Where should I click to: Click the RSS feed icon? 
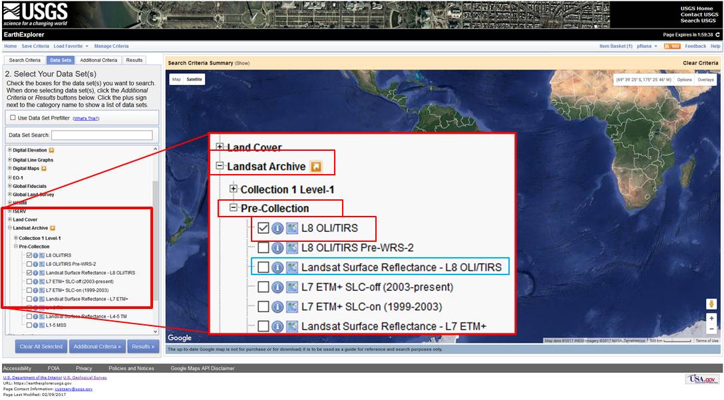672,47
